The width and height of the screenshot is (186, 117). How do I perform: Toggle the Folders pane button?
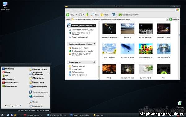coord(105,15)
